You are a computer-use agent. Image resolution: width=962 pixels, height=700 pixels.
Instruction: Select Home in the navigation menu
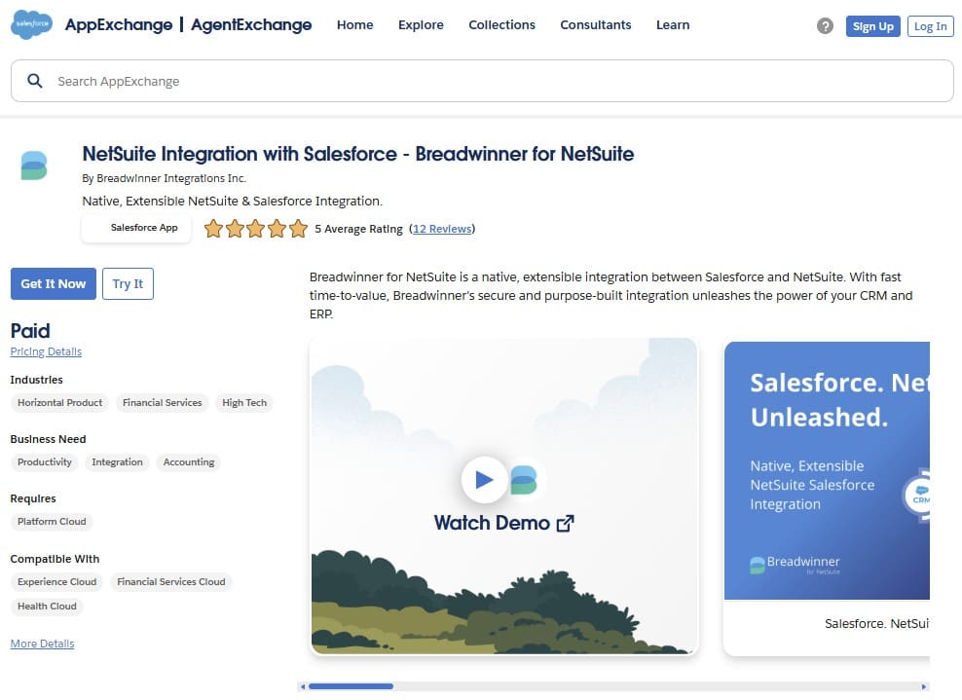(354, 25)
